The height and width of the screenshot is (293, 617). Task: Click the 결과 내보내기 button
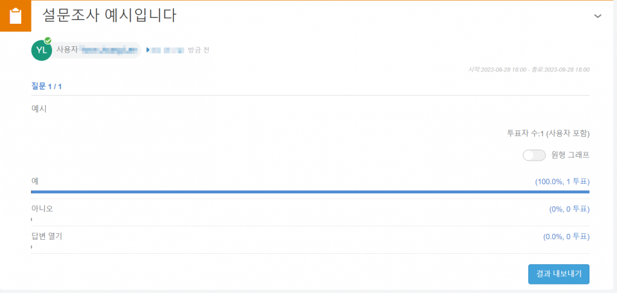click(559, 274)
